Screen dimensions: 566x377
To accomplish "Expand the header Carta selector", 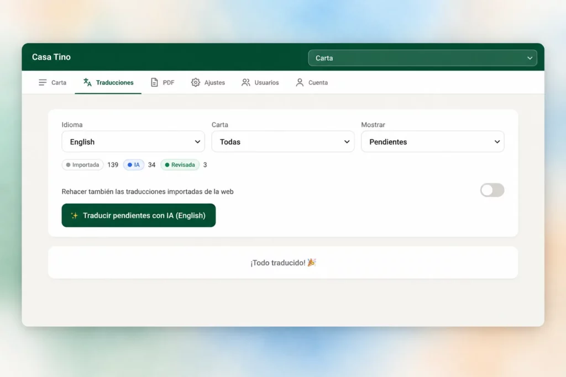I will click(x=422, y=58).
